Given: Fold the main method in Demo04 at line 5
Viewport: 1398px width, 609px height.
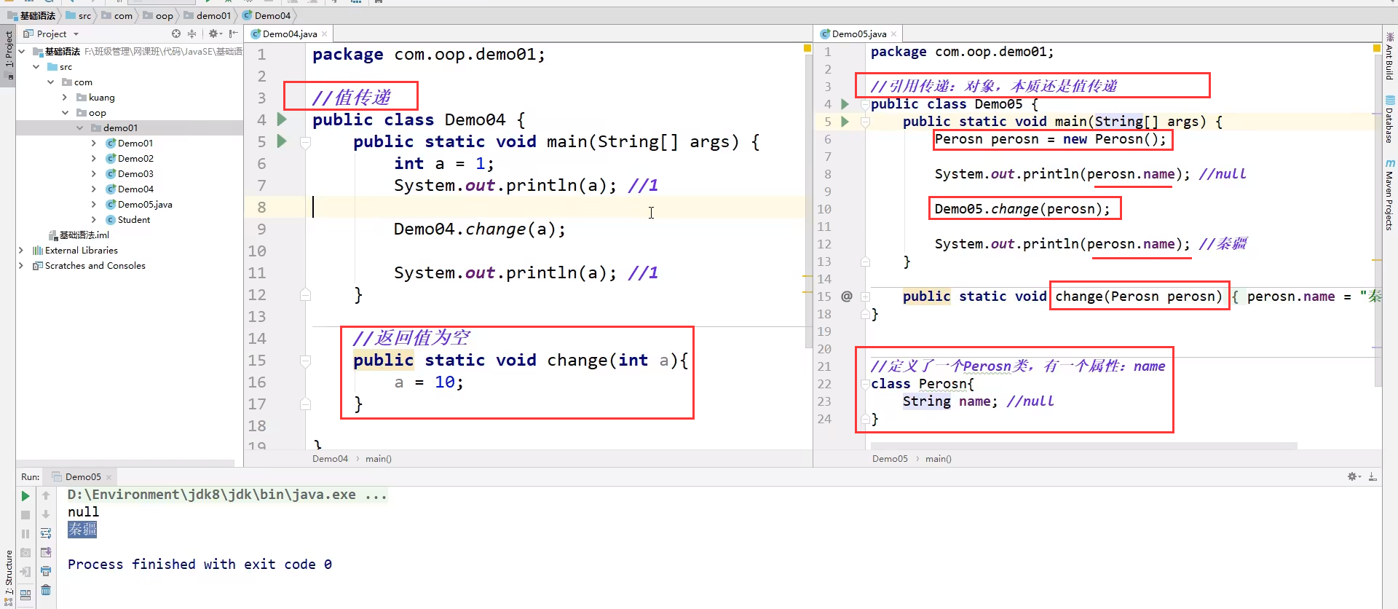Looking at the screenshot, I should (306, 143).
